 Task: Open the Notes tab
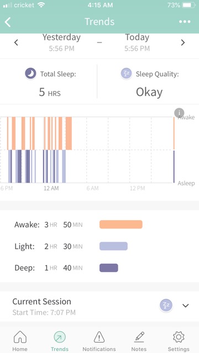click(139, 341)
